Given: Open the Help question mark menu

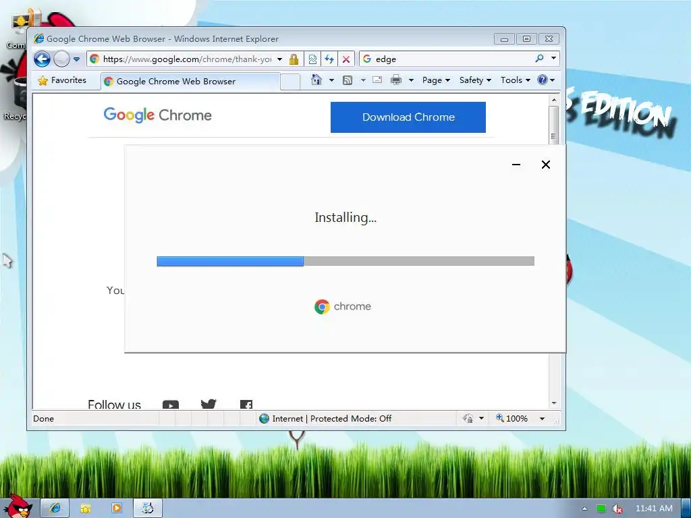Looking at the screenshot, I should click(x=546, y=80).
